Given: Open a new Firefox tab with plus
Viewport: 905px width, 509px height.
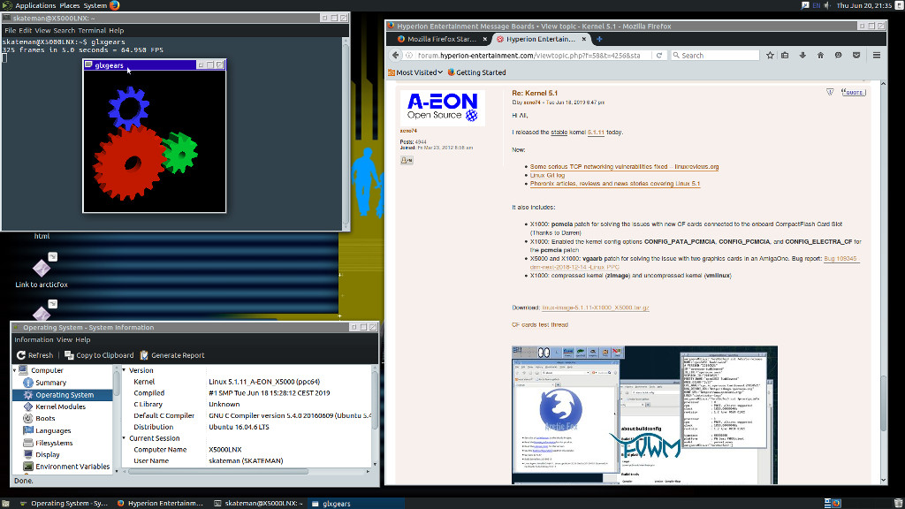Looking at the screenshot, I should pos(599,39).
